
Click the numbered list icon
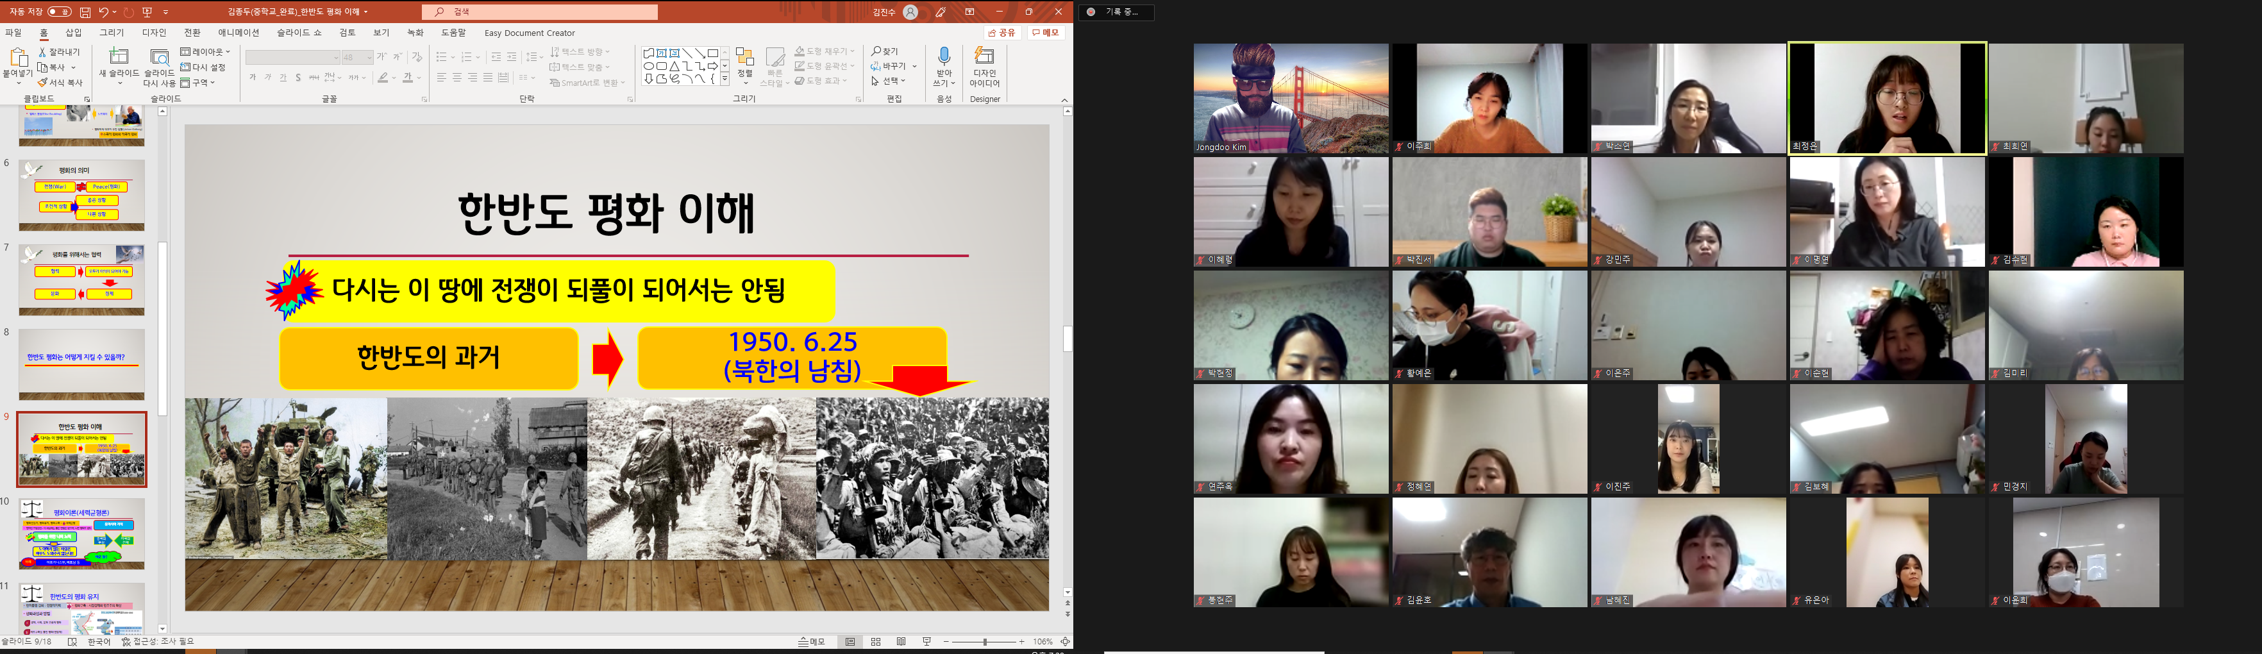(466, 57)
